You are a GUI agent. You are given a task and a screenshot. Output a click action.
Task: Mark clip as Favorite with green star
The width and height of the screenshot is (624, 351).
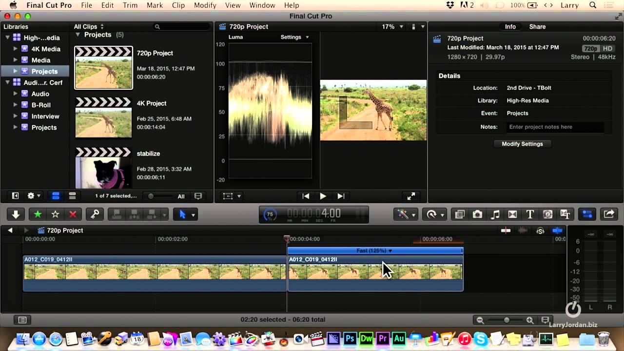click(38, 214)
